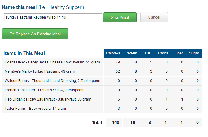This screenshot has width=208, height=137.
Task: Select Taylor Farms Baby Arugula row
Action: [x=102, y=109]
